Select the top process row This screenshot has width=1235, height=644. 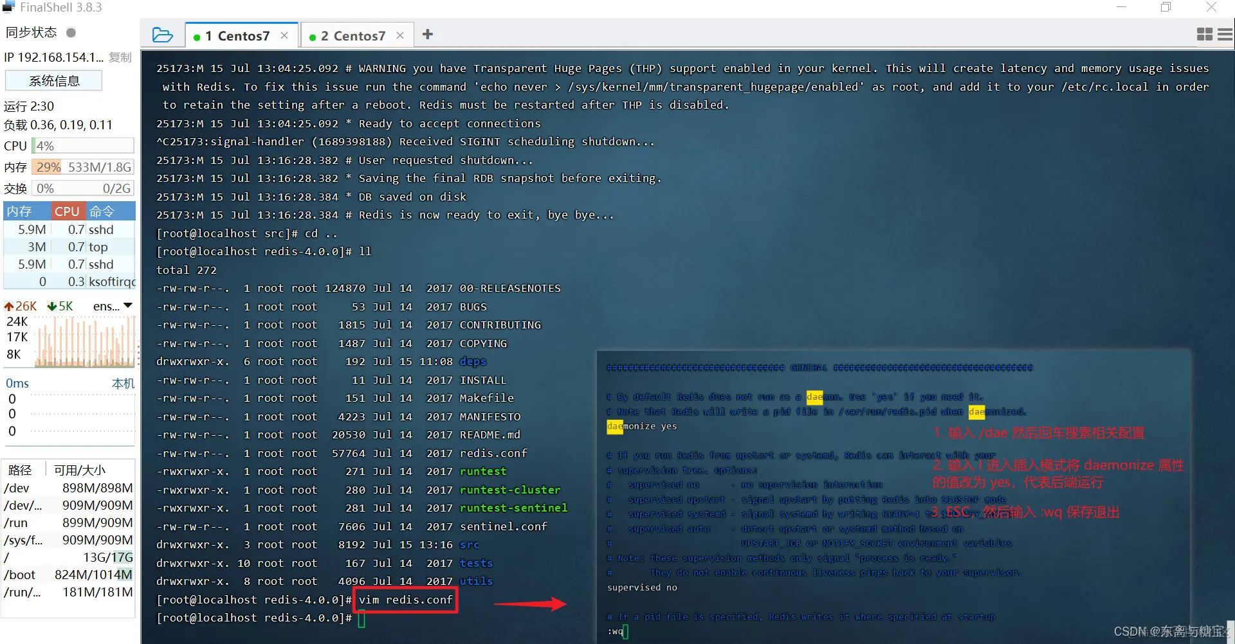(69, 247)
